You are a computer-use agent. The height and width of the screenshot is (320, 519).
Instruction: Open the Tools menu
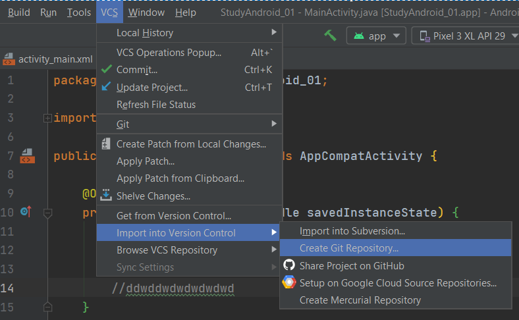pos(79,13)
